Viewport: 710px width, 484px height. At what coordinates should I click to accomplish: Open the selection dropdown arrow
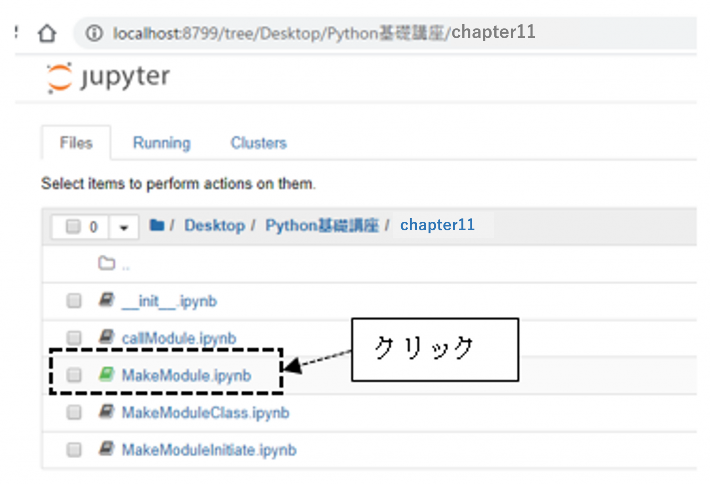(124, 227)
